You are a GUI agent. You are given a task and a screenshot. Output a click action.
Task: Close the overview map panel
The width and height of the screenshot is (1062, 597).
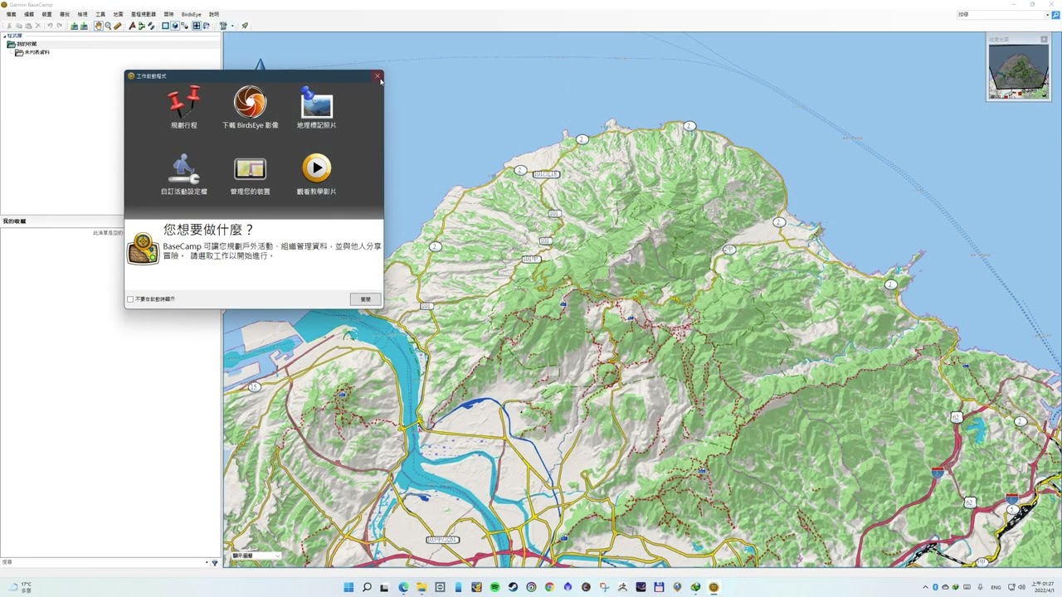[x=1045, y=39]
